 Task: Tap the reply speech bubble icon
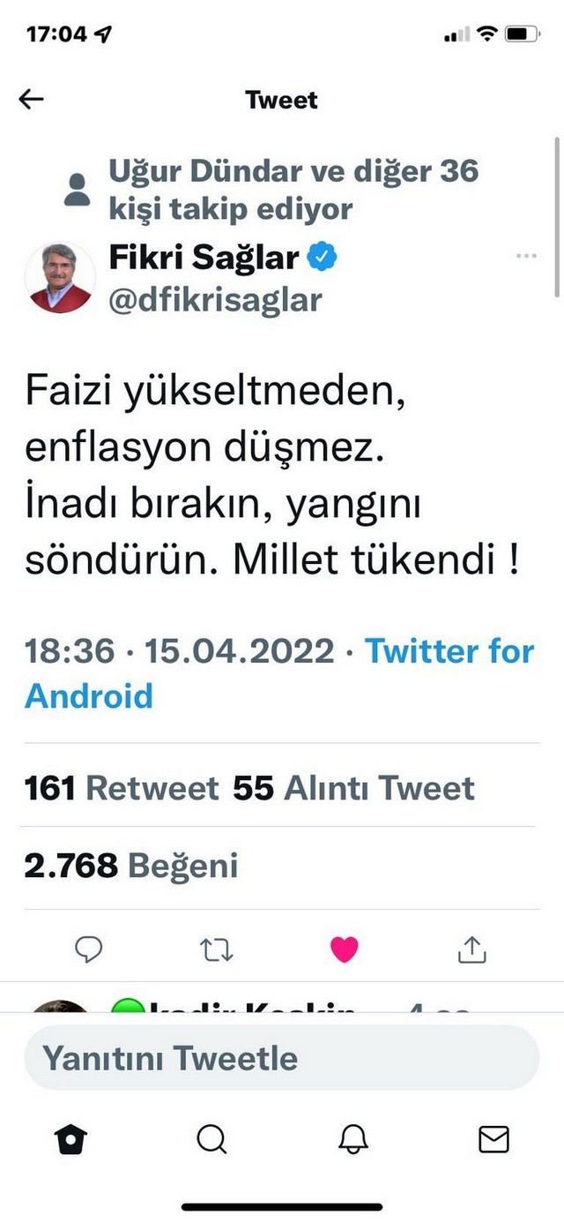(x=89, y=949)
